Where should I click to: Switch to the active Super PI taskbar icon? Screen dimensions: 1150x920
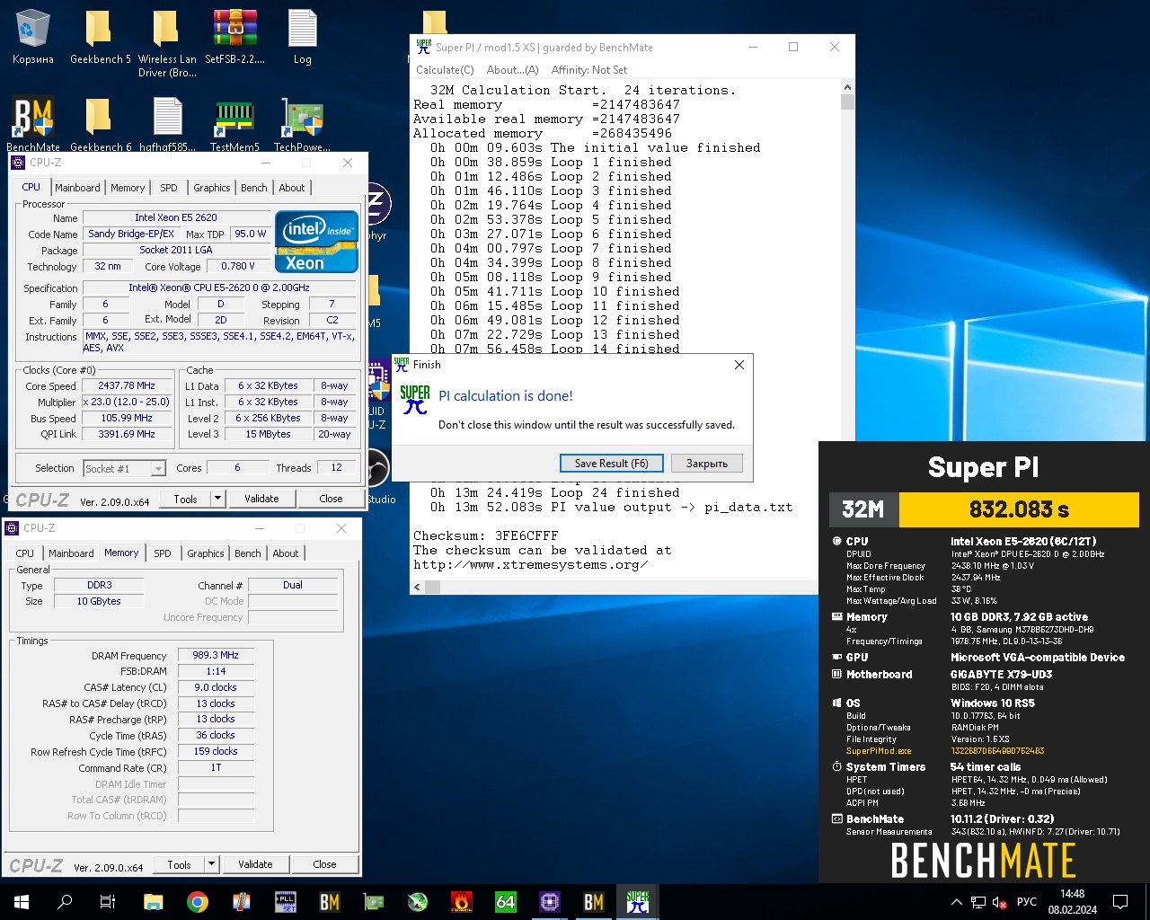[638, 902]
